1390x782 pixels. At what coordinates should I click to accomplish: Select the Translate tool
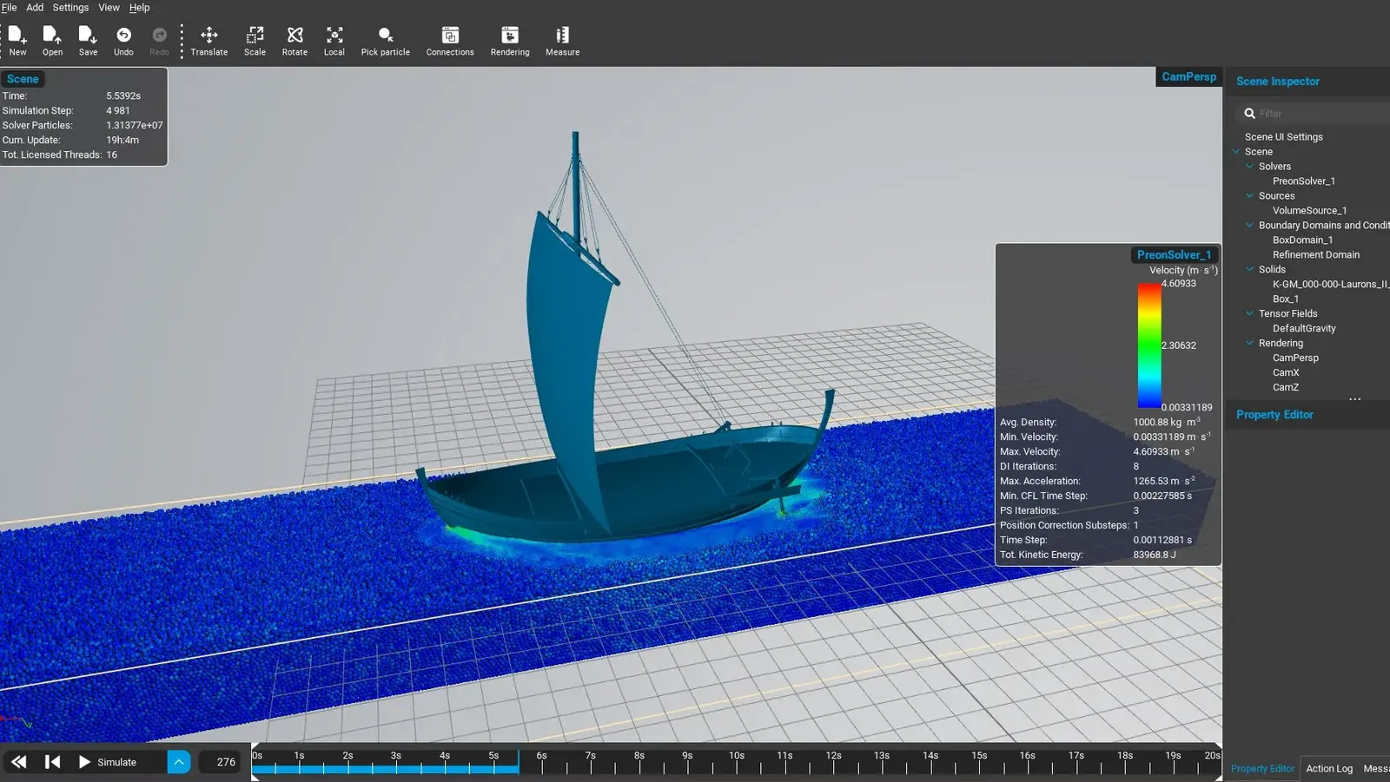pyautogui.click(x=209, y=36)
